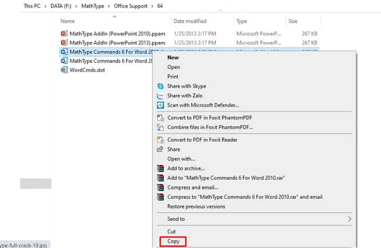Click the Share arrow icon
Screen dimensions: 381x248
click(x=160, y=149)
